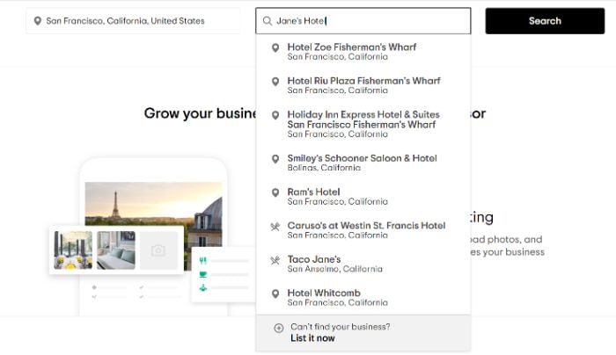Click the Can't find your business? text
The width and height of the screenshot is (616, 355).
tap(341, 327)
